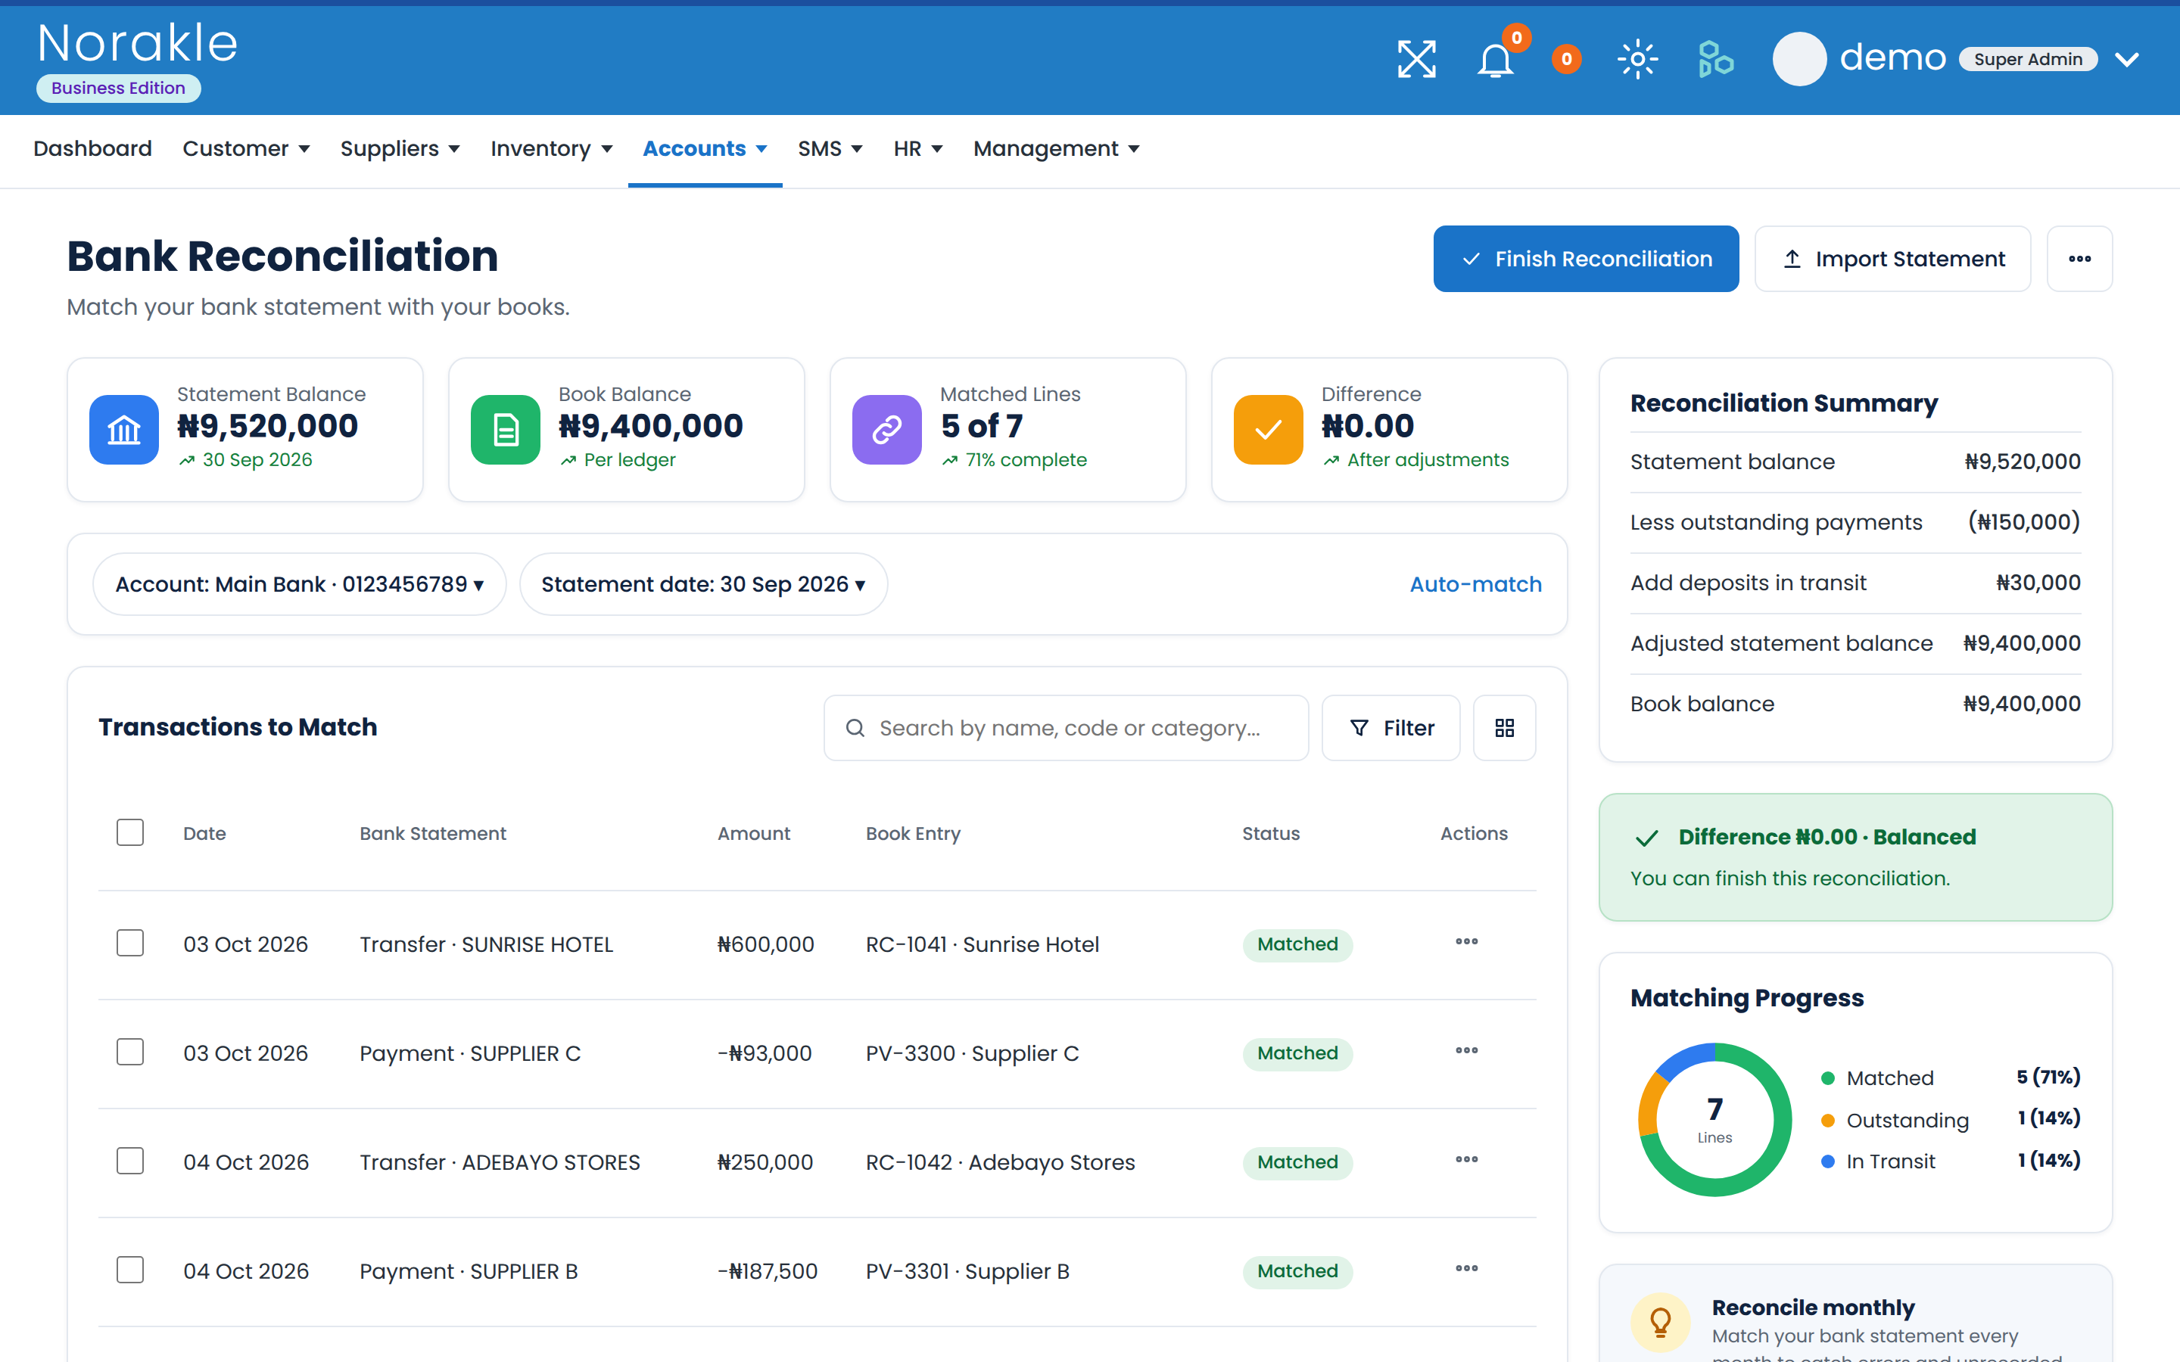The height and width of the screenshot is (1362, 2180).
Task: Sort by the Date column header
Action: pos(204,833)
